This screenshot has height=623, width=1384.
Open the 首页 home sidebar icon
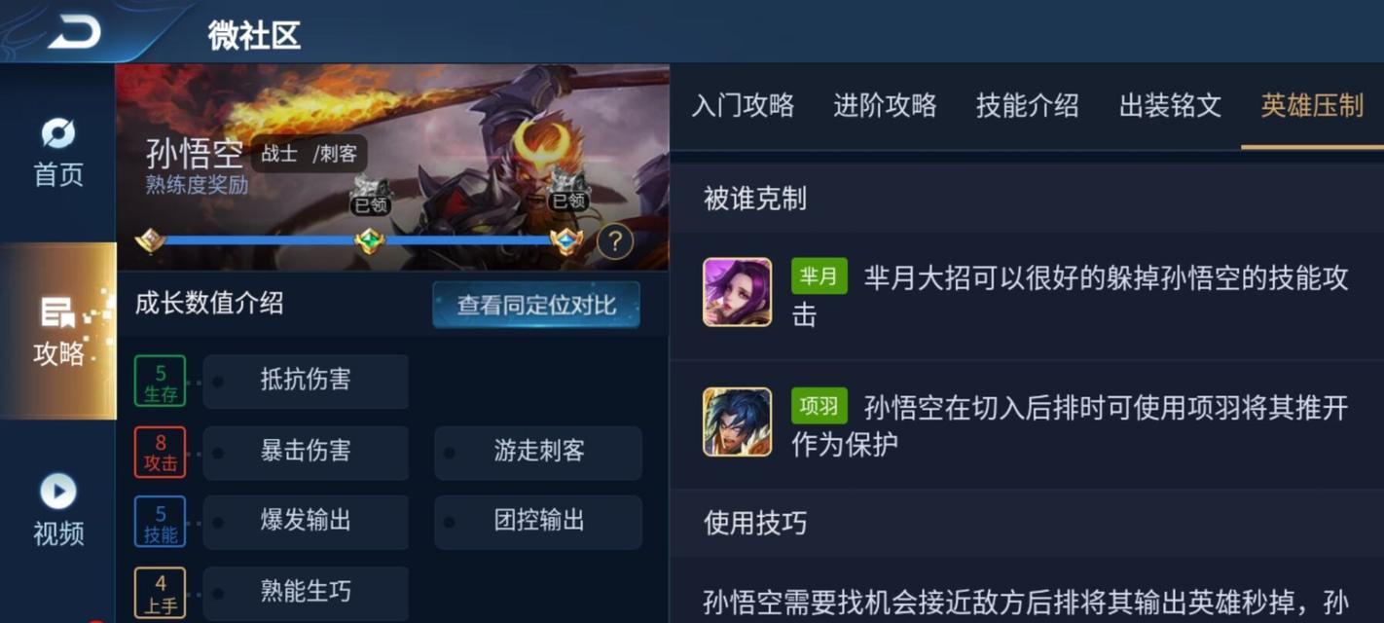58,133
